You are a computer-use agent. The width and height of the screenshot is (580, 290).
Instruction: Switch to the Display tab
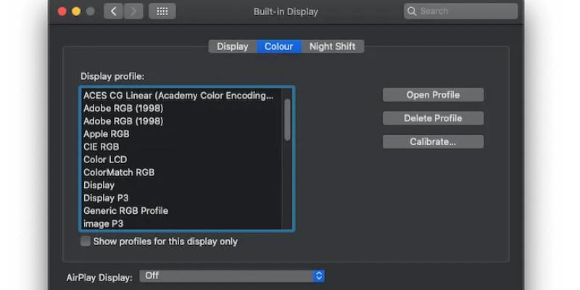233,46
